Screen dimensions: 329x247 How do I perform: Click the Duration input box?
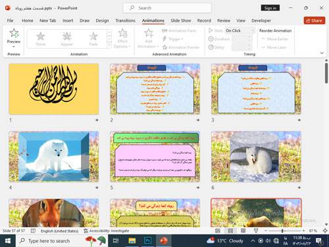(x=241, y=39)
